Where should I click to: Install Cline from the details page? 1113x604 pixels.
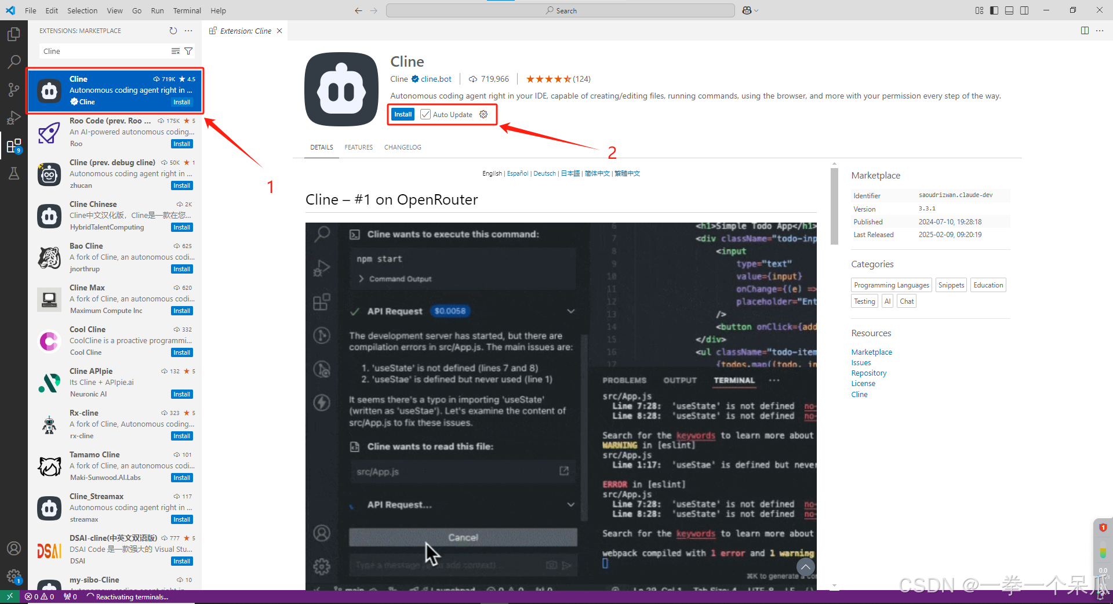pyautogui.click(x=403, y=114)
